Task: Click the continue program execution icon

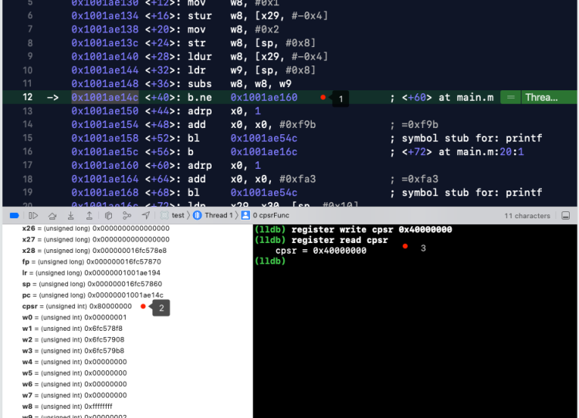Action: [x=32, y=216]
